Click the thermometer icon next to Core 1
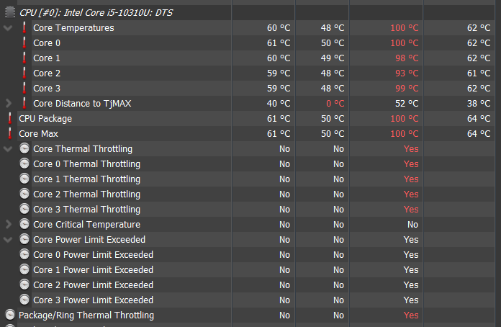 click(24, 58)
